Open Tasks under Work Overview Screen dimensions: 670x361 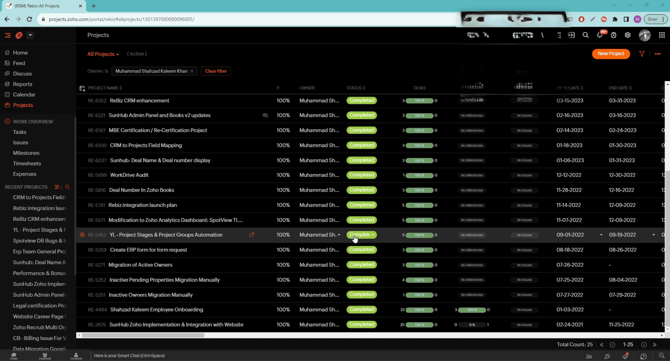(x=20, y=132)
